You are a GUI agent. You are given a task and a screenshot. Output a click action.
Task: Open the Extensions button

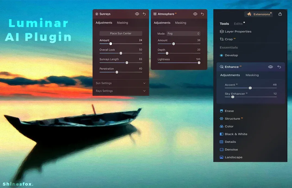(258, 14)
